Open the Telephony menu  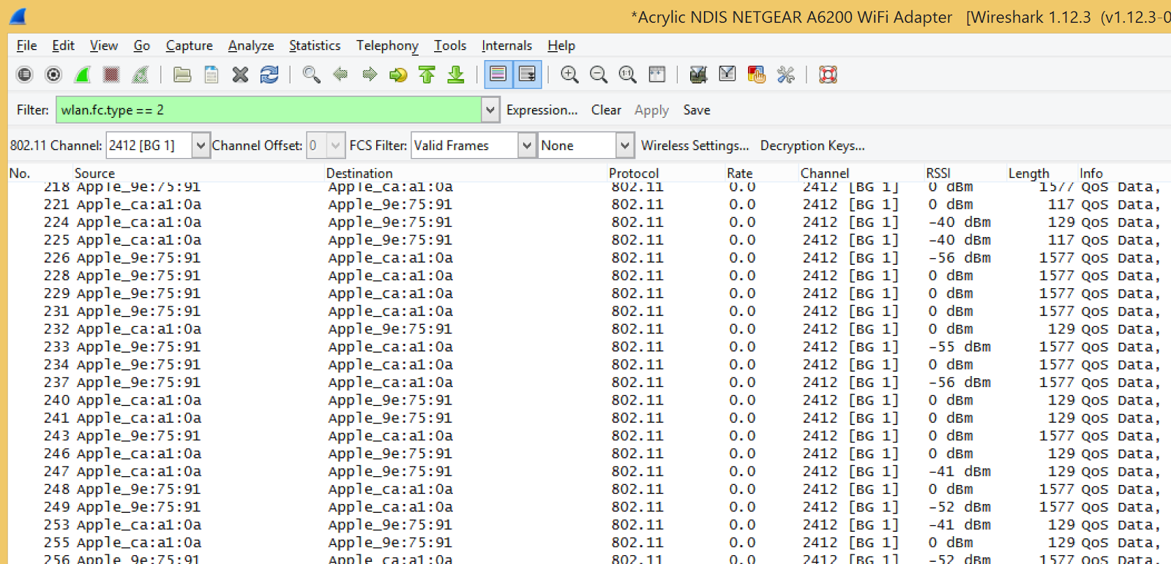tap(387, 45)
